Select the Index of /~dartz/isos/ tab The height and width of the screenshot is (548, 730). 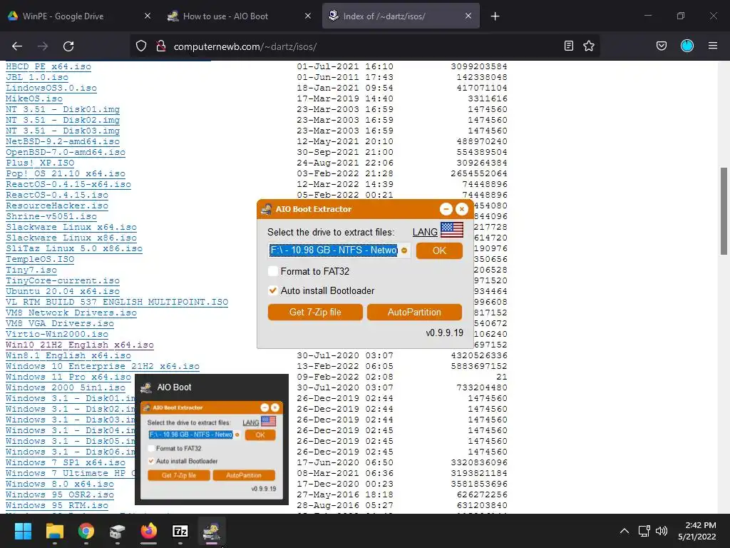point(401,16)
